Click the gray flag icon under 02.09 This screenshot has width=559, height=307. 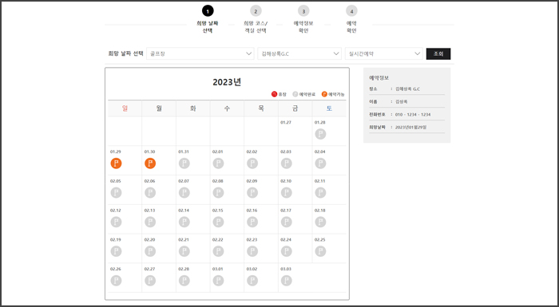tap(252, 193)
